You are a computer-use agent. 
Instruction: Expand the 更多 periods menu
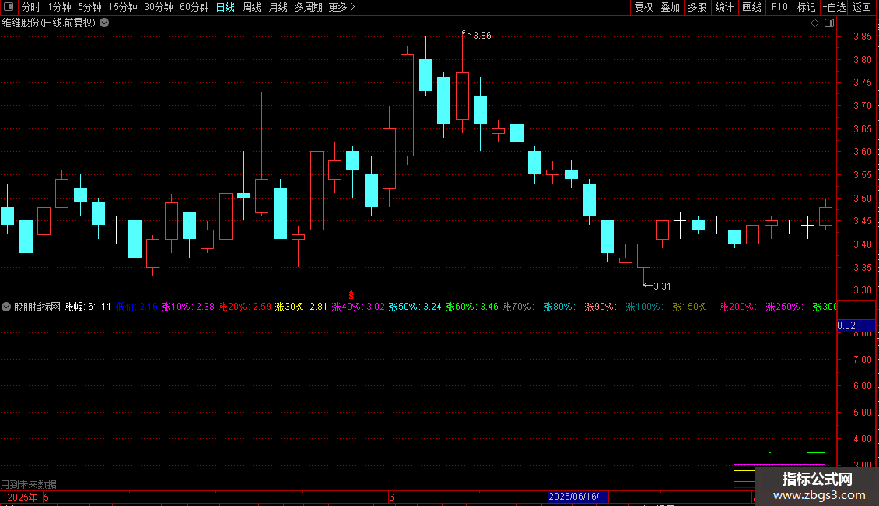tap(341, 7)
